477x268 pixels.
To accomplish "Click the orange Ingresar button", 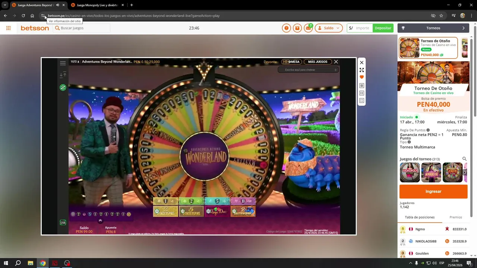I will pyautogui.click(x=433, y=191).
